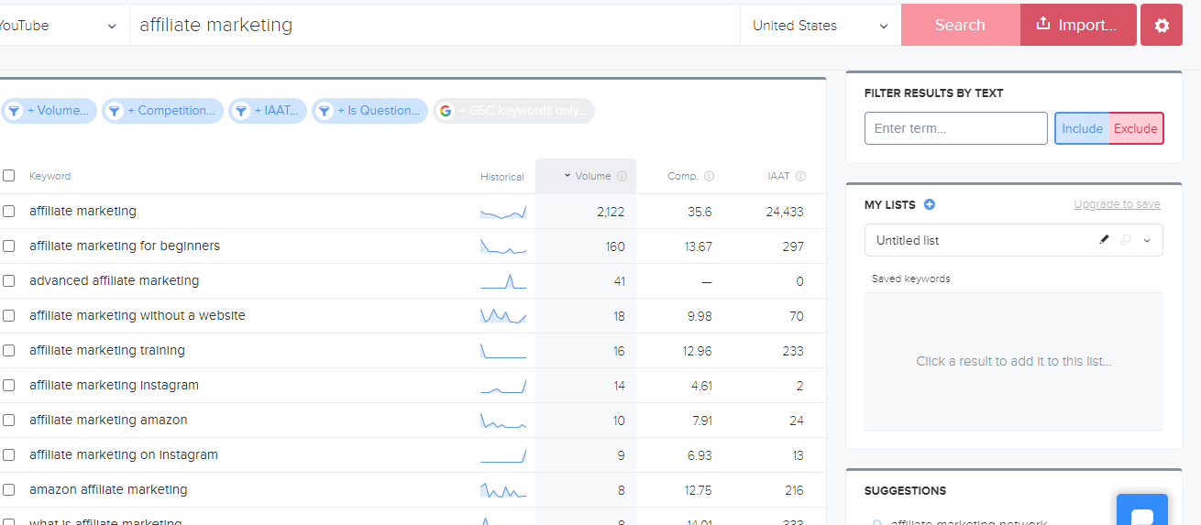
Task: Select keyword affiliate marketing training
Action: coord(107,350)
